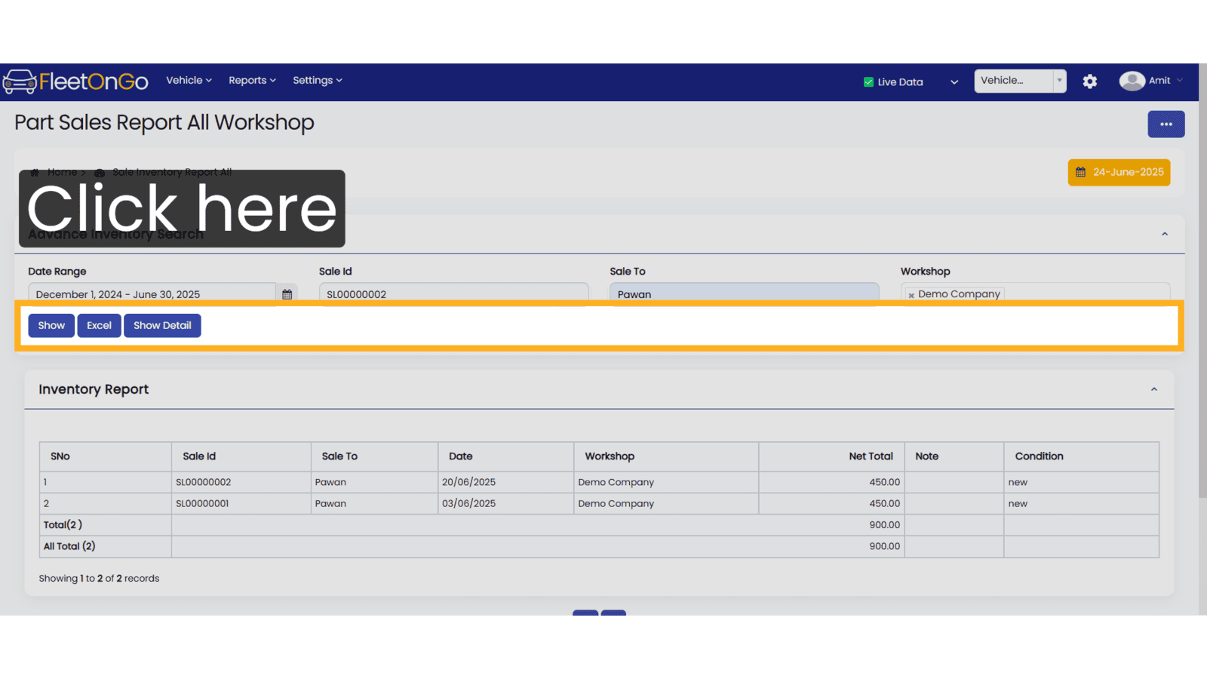Expand the Live Data dropdown chevron
The image size is (1207, 679).
coord(954,82)
